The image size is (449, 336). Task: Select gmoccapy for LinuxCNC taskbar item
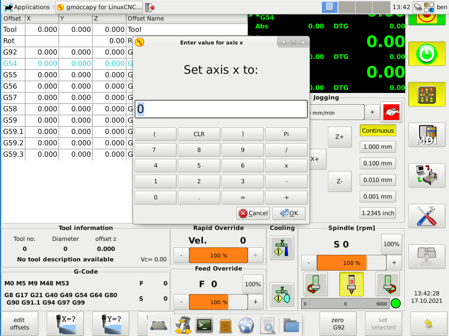click(99, 7)
